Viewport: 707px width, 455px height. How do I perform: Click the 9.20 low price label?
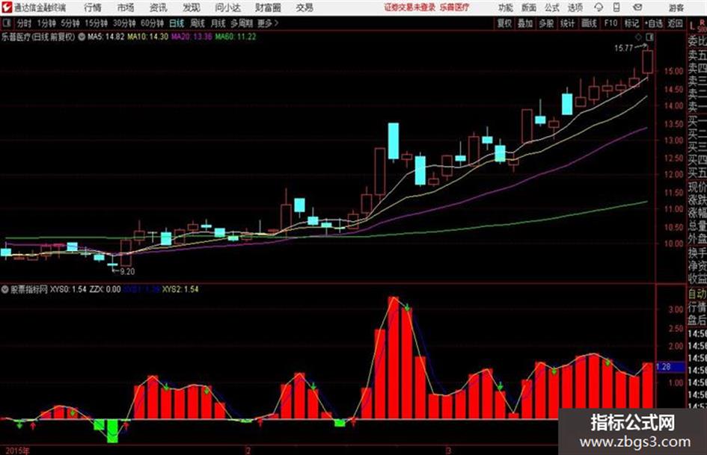coord(127,271)
